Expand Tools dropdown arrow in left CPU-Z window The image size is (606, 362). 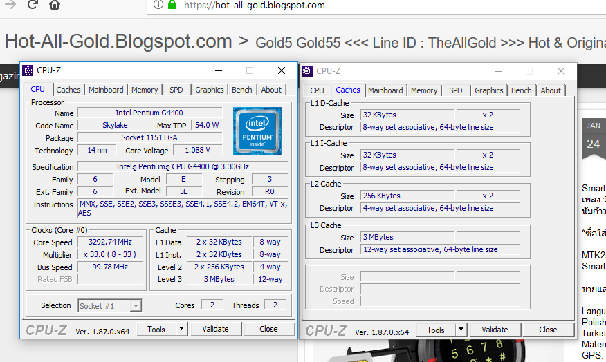pos(181,329)
